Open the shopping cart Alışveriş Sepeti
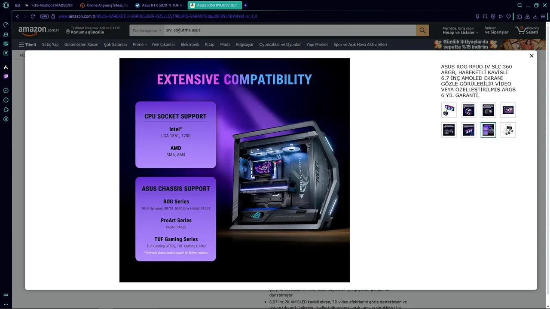Screen dimensions: 550x309 527,30
